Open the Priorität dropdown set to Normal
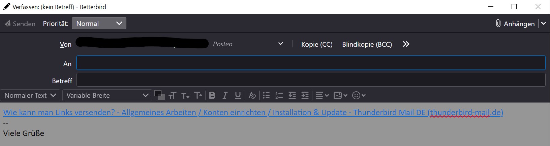The image size is (550, 146). [99, 23]
